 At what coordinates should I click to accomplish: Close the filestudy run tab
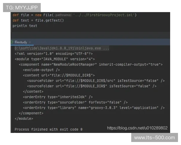point(30,42)
